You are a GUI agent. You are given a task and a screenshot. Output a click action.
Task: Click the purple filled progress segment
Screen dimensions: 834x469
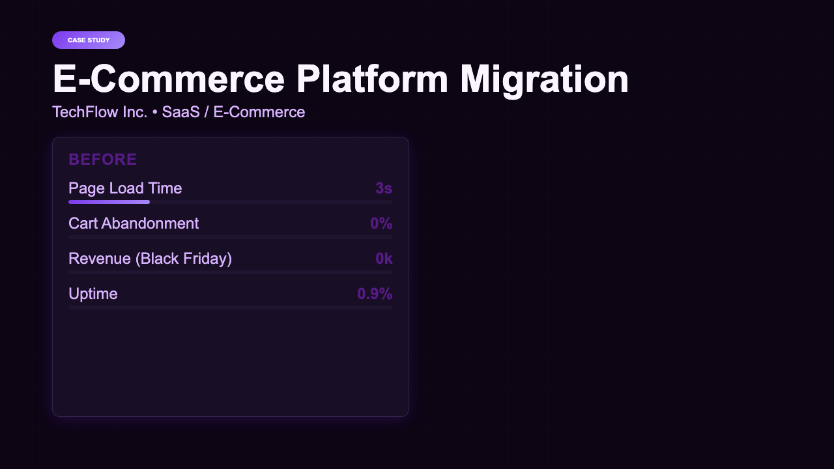pyautogui.click(x=109, y=202)
